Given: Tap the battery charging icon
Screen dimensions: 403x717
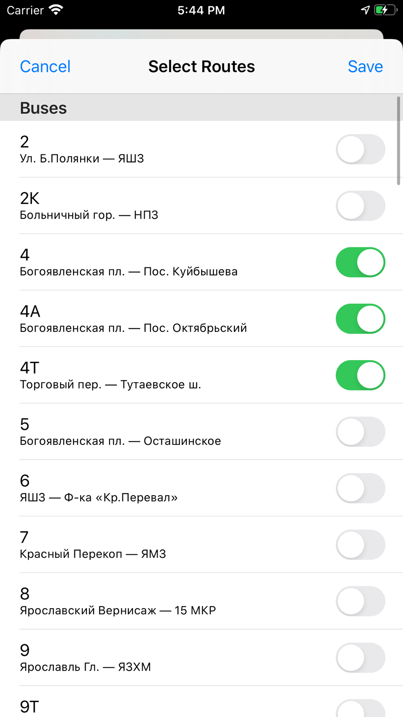Looking at the screenshot, I should 386,10.
